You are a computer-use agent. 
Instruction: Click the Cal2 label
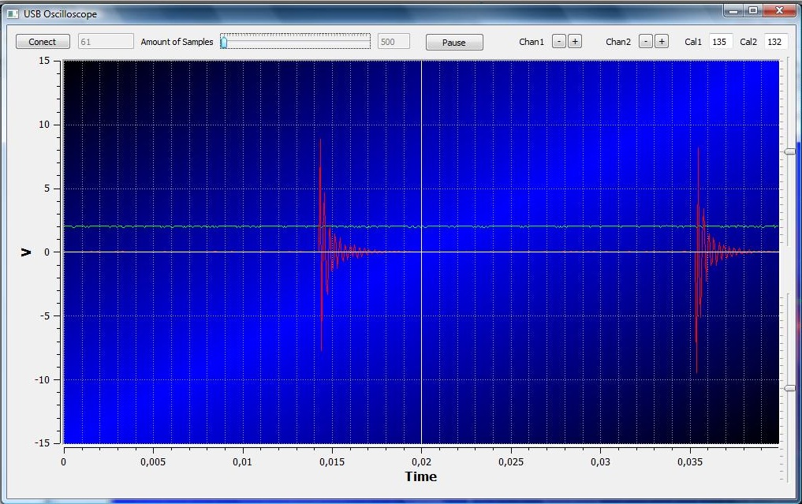(x=748, y=42)
